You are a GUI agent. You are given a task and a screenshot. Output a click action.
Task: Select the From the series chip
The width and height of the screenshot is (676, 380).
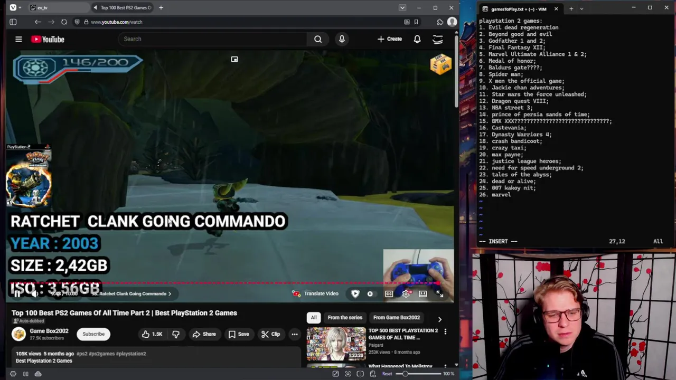pyautogui.click(x=345, y=317)
